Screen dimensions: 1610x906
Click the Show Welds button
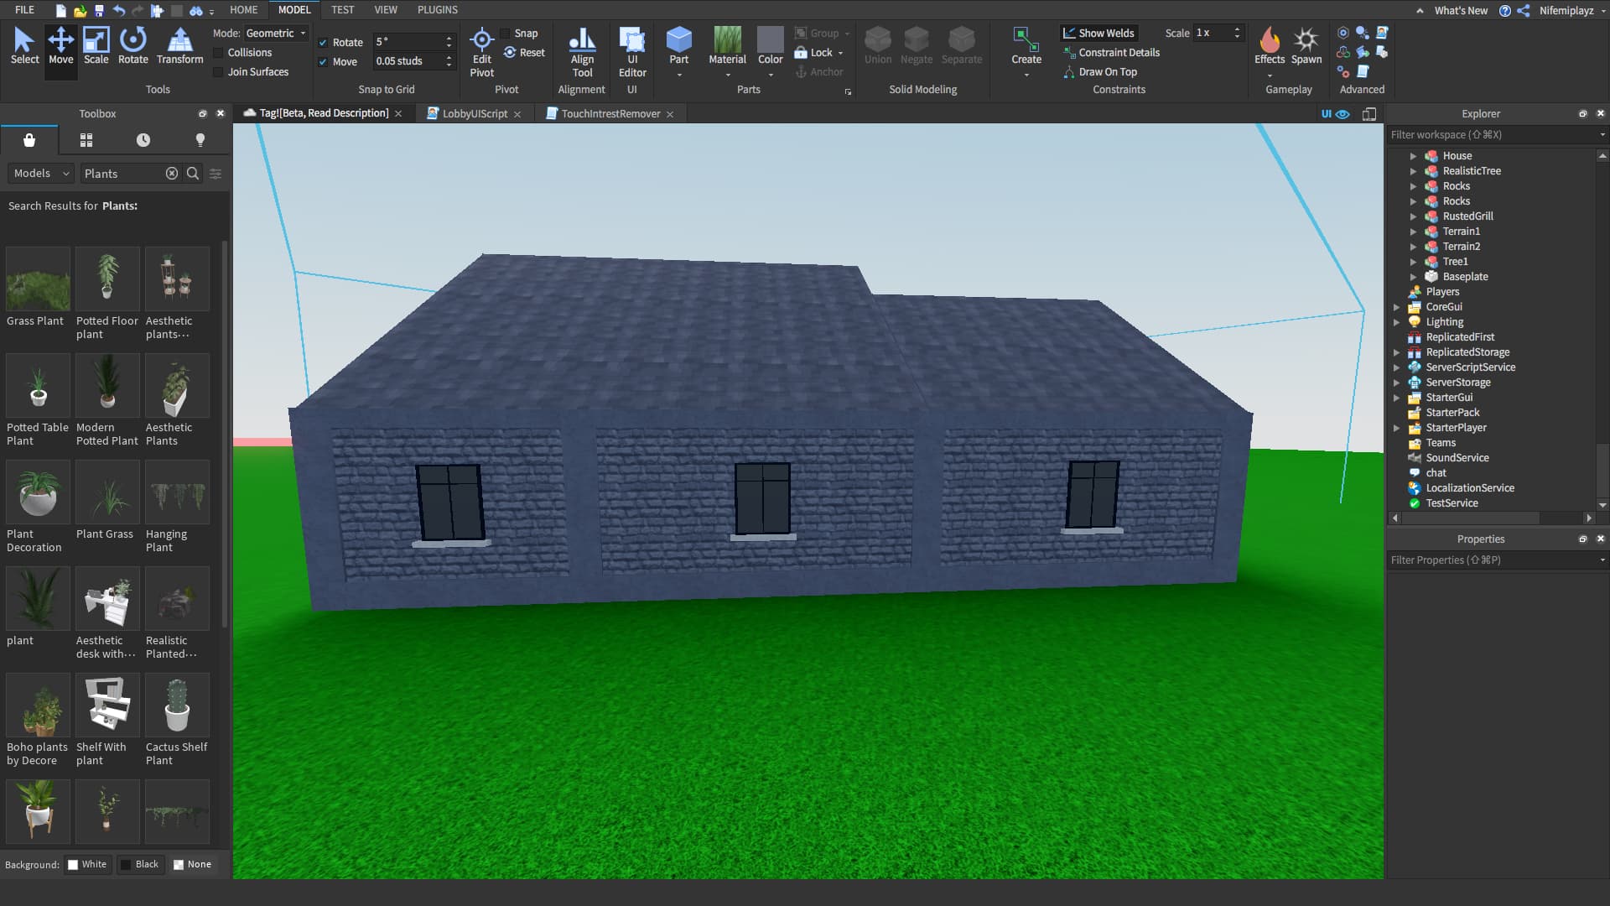(1099, 33)
